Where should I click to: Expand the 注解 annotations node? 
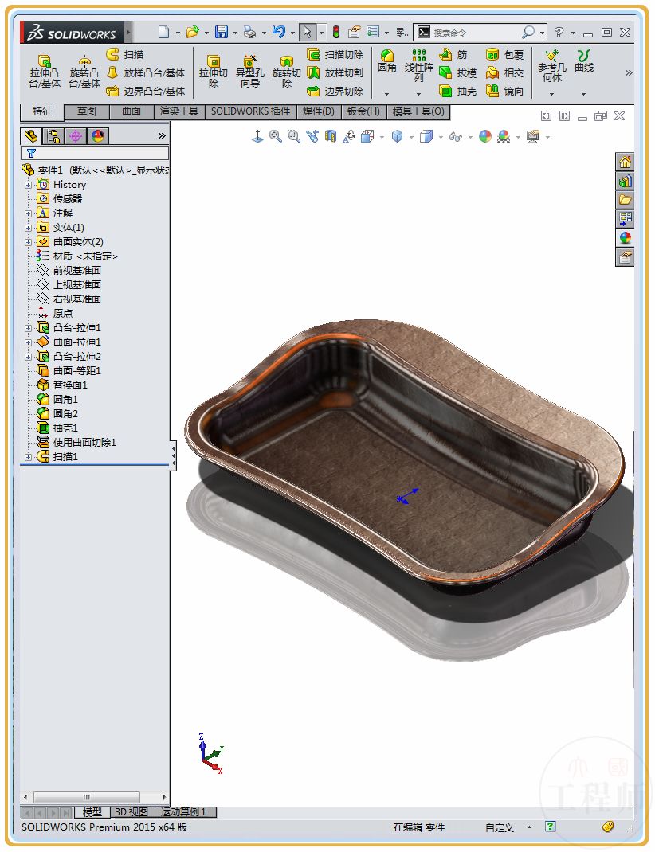click(x=28, y=213)
